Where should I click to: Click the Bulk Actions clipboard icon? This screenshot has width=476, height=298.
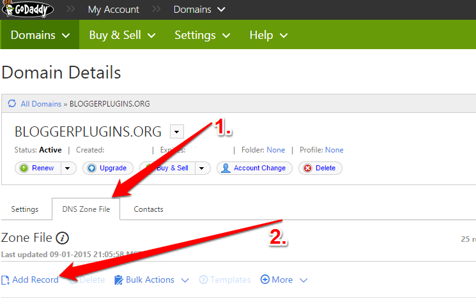118,279
